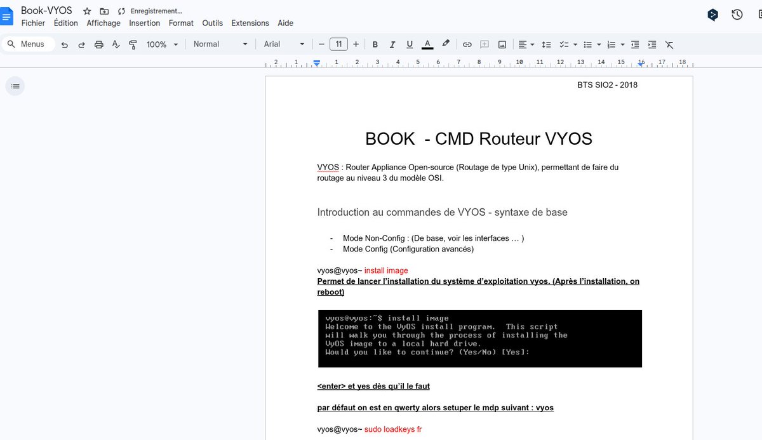
Task: Insert an image
Action: 502,44
